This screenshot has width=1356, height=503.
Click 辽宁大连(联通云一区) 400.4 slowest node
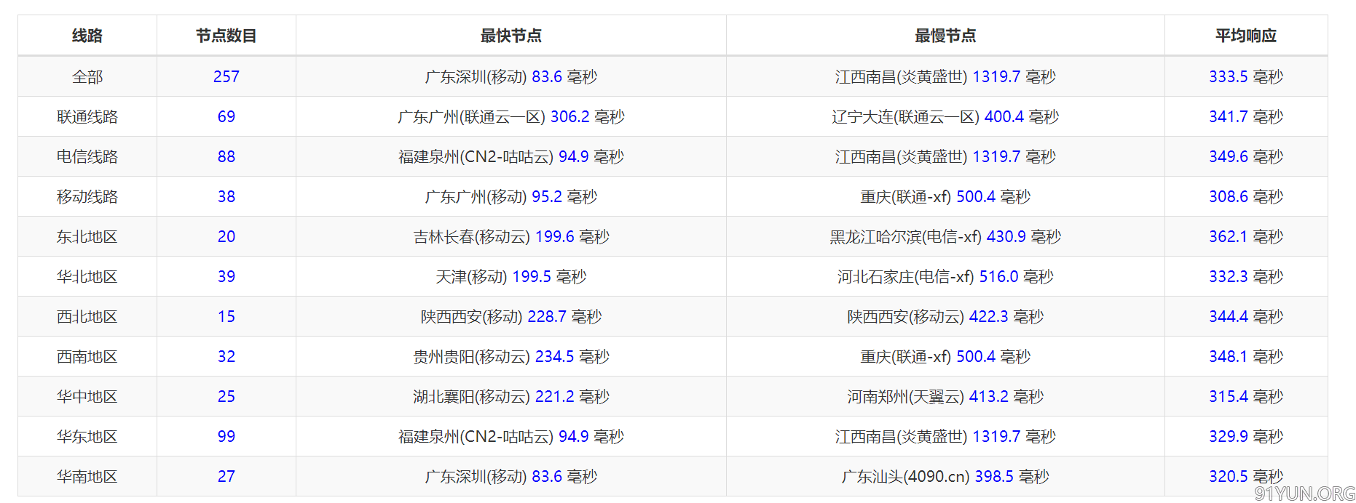coord(945,116)
